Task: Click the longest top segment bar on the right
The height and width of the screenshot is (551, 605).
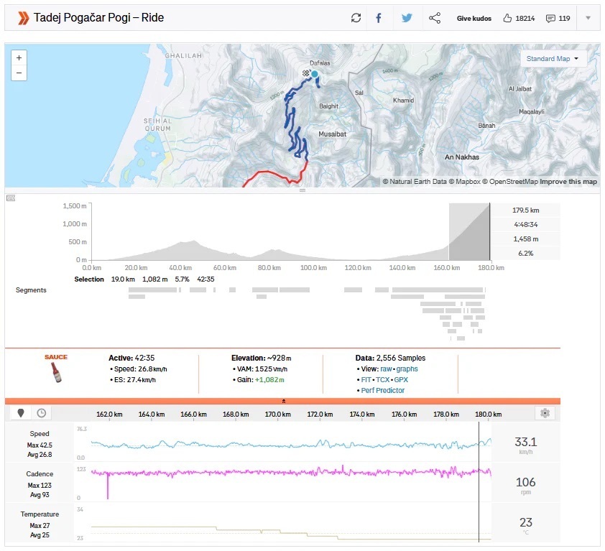Action: [438, 290]
